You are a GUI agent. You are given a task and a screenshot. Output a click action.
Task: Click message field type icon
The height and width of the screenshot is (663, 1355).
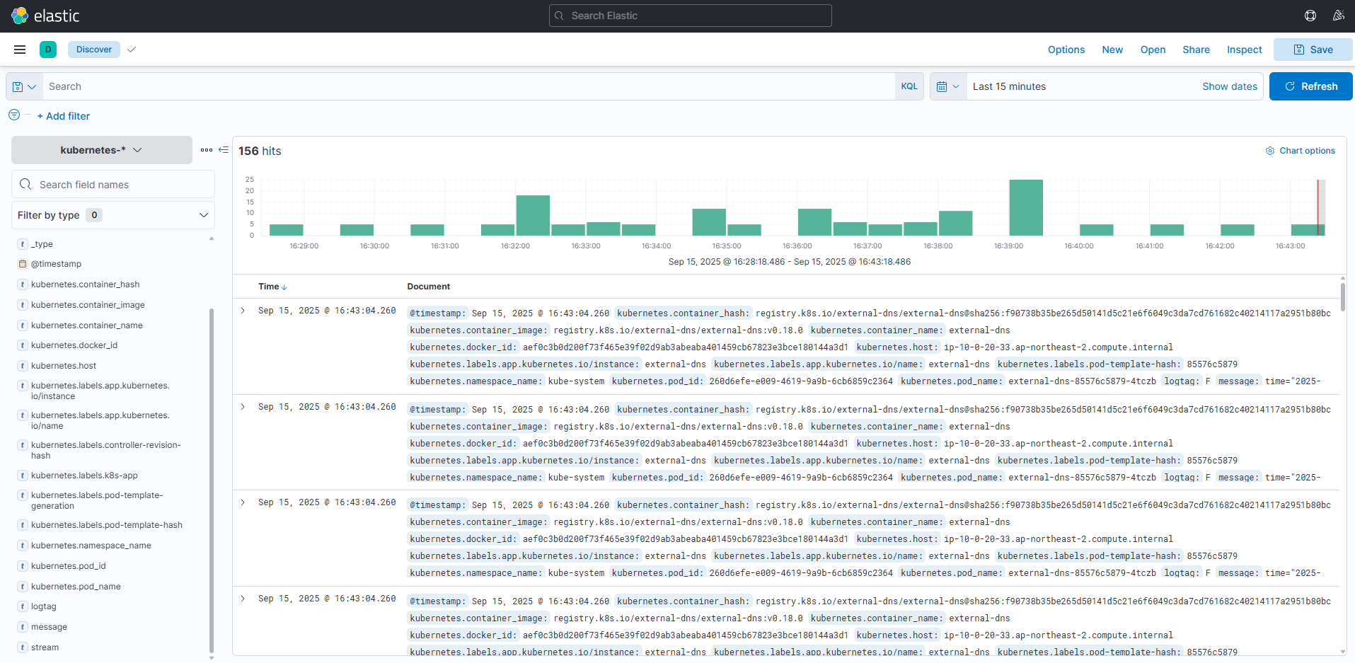pyautogui.click(x=23, y=627)
